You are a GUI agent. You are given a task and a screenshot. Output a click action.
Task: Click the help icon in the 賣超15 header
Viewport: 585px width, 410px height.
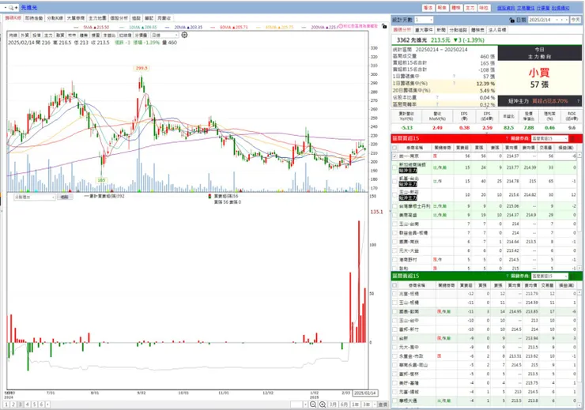click(x=507, y=276)
